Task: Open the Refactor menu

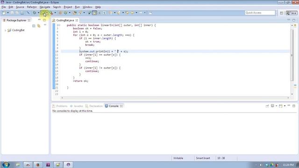Action: click(x=32, y=7)
